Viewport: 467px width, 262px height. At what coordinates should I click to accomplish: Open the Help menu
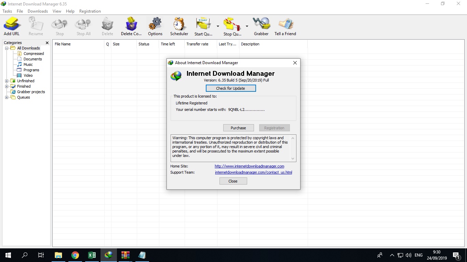click(70, 11)
